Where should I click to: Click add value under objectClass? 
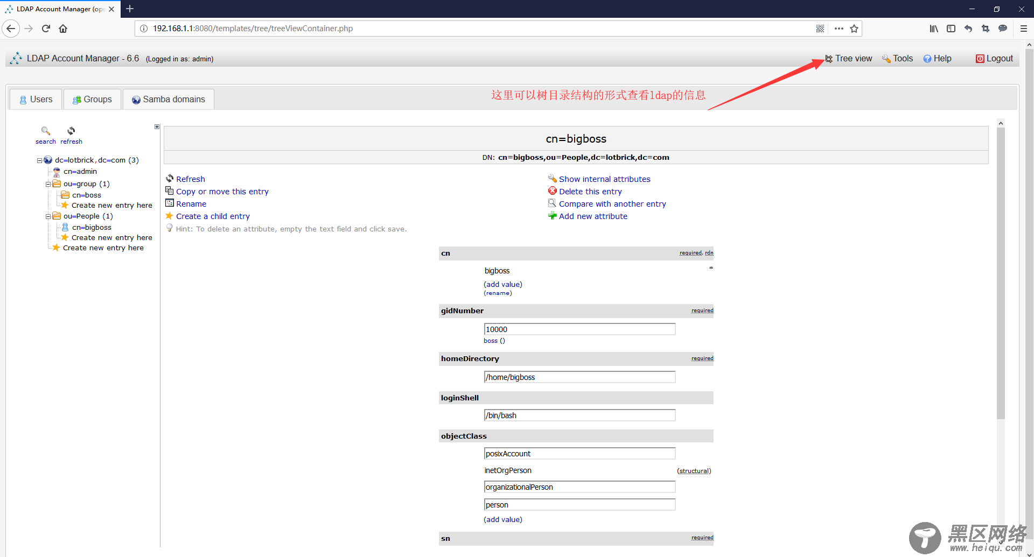tap(503, 520)
